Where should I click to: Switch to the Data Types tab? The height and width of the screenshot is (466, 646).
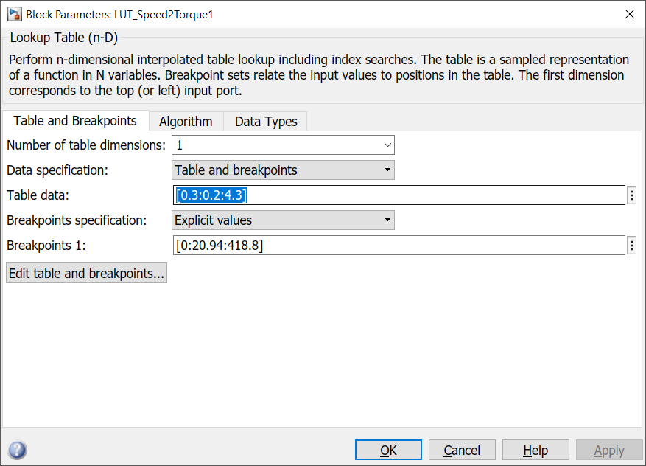coord(266,121)
